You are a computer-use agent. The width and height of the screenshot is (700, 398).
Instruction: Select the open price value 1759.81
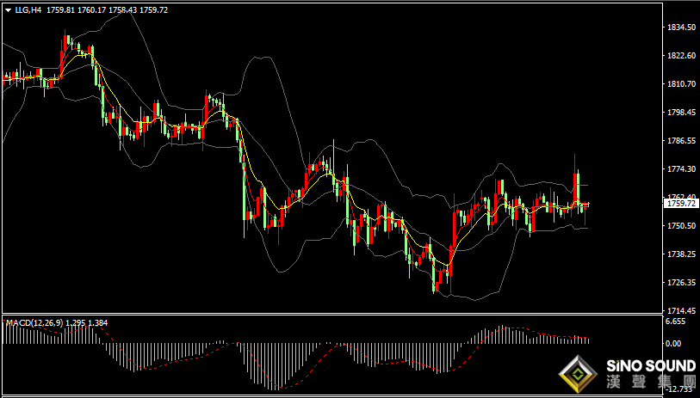[59, 10]
